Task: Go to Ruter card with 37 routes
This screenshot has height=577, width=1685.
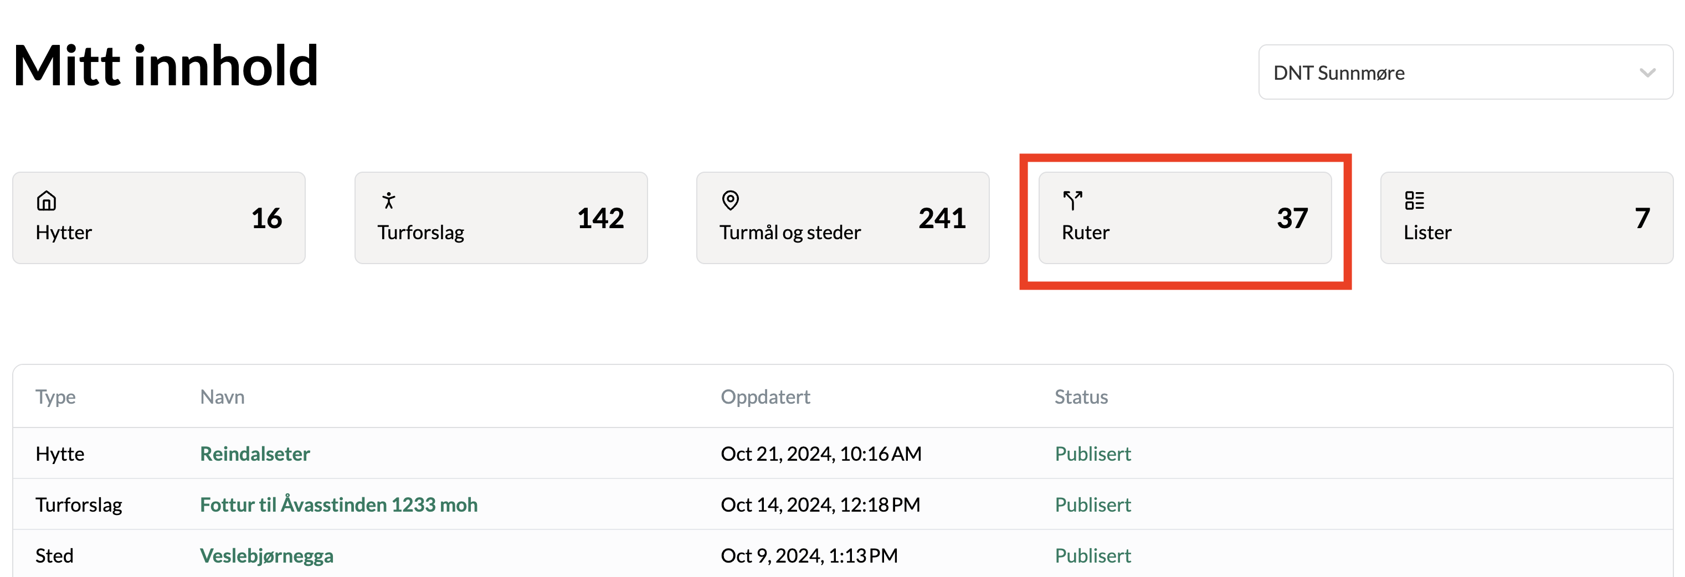Action: (x=1184, y=218)
